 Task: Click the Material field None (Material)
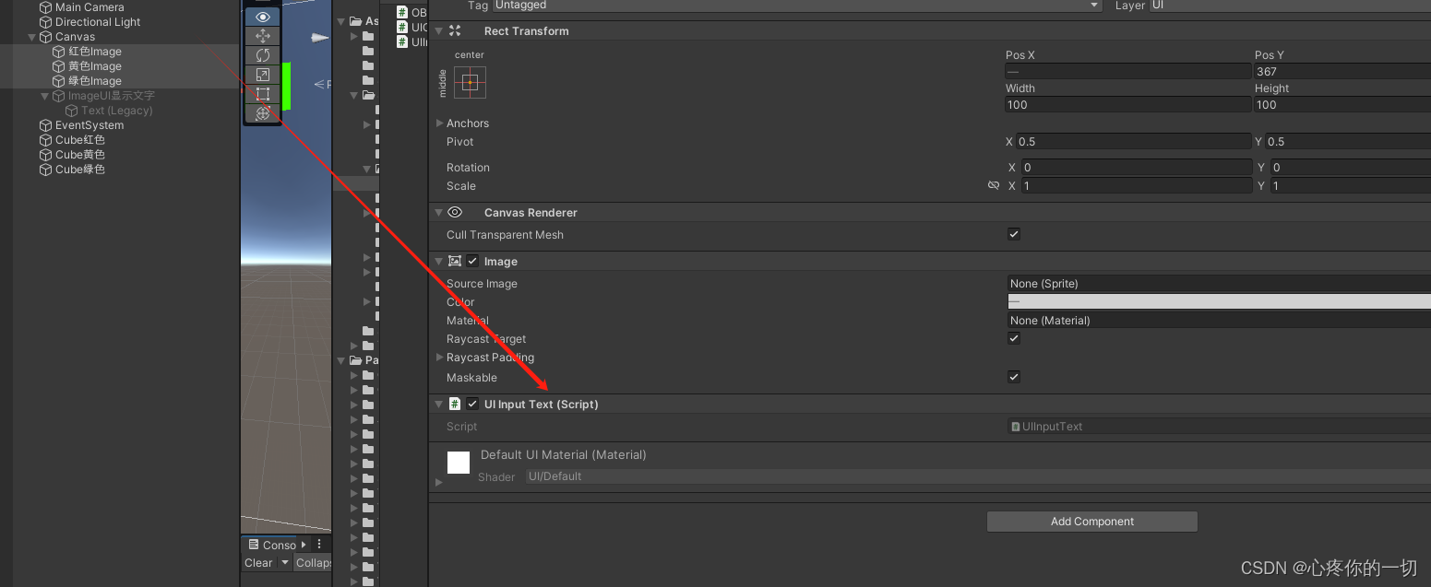(x=1219, y=320)
